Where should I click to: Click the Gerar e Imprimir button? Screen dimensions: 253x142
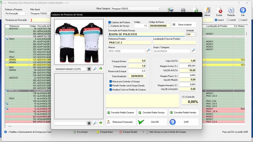pyautogui.click(x=184, y=25)
